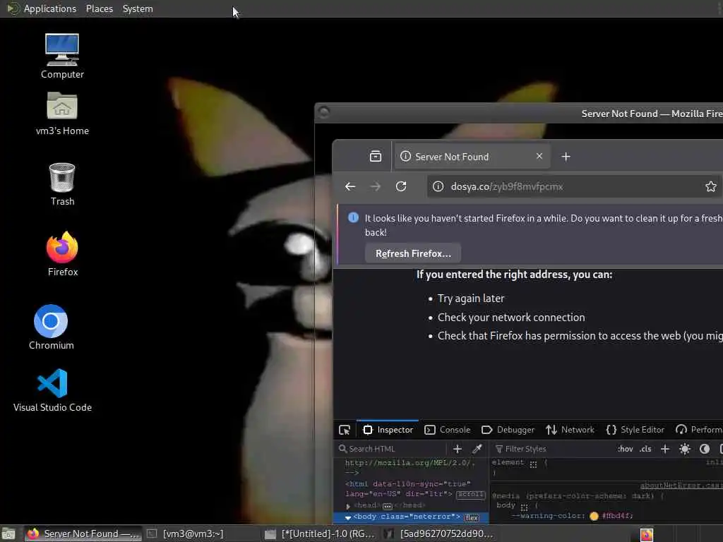The height and width of the screenshot is (542, 723).
Task: Click the Firefox window title bar menu button
Action: 323,112
